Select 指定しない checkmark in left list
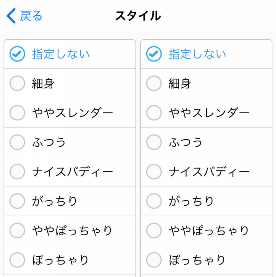This screenshot has height=277, width=276. 17,54
